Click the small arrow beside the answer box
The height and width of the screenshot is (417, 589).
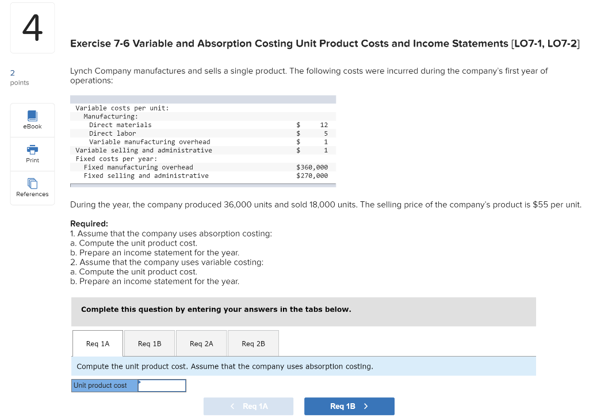pyautogui.click(x=140, y=382)
